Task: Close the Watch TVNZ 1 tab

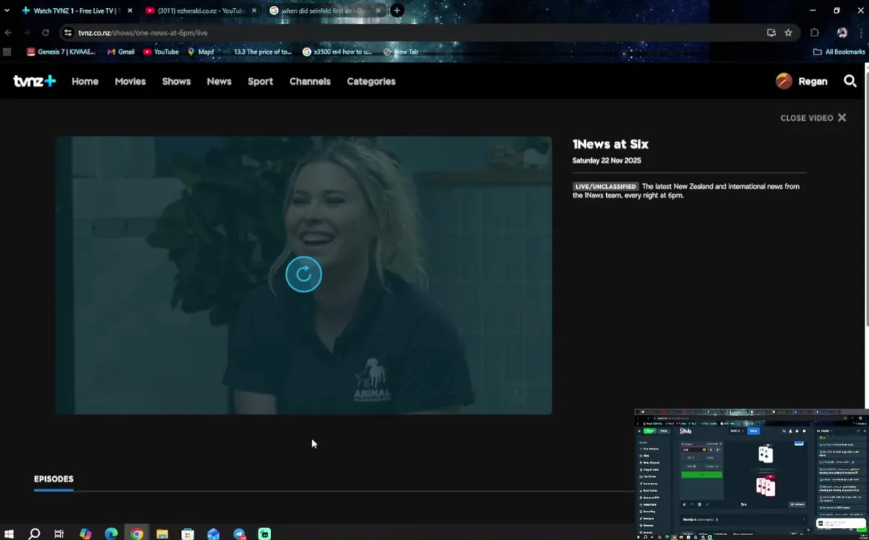Action: (130, 10)
